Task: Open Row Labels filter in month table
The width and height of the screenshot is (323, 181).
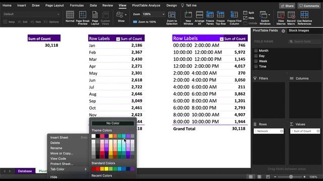Action: coord(118,39)
